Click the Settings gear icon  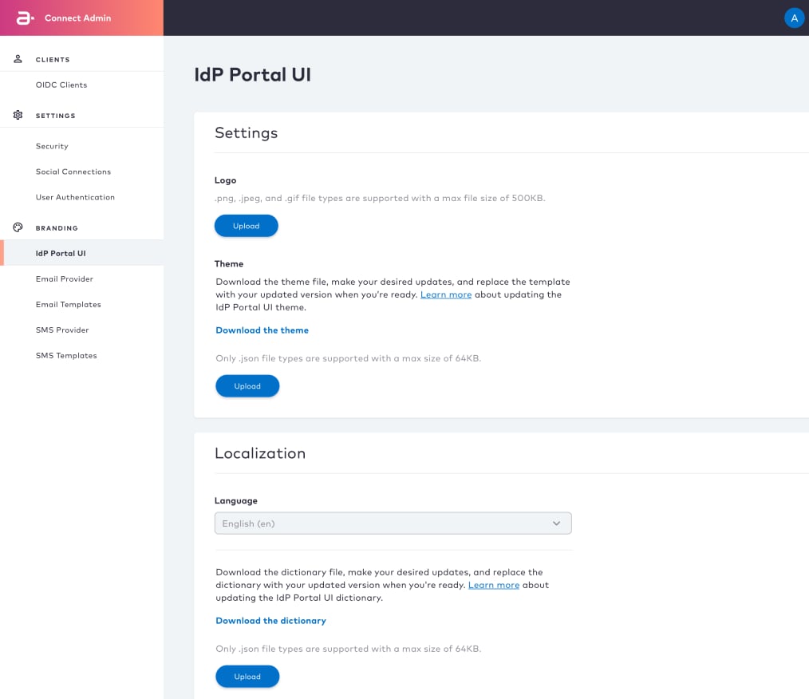click(x=18, y=115)
